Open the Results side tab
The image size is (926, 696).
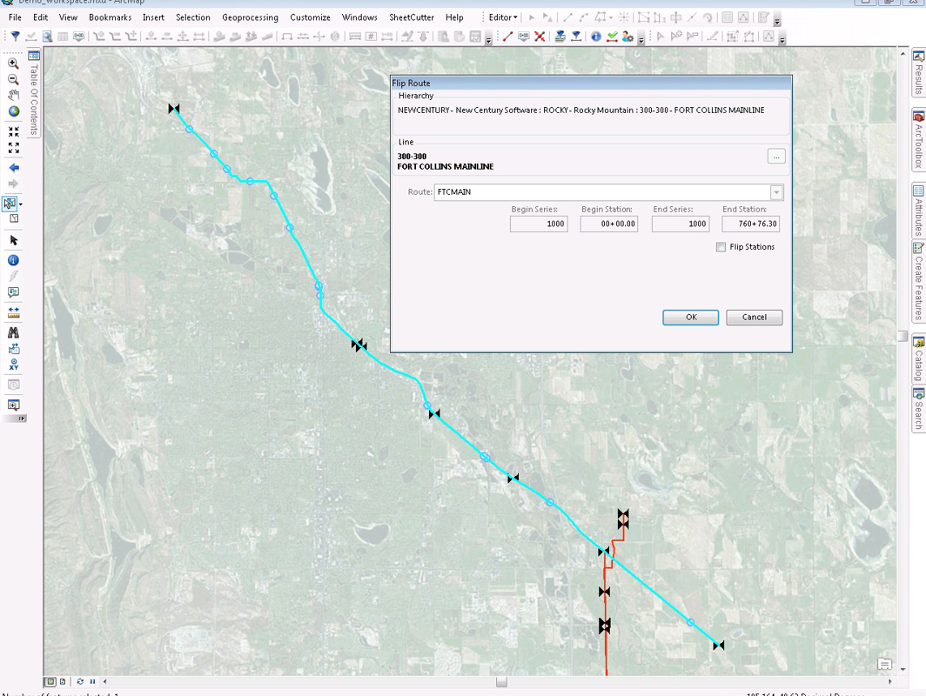point(918,73)
